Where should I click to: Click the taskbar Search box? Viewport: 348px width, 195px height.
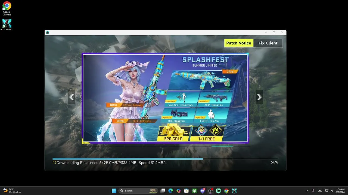139,191
